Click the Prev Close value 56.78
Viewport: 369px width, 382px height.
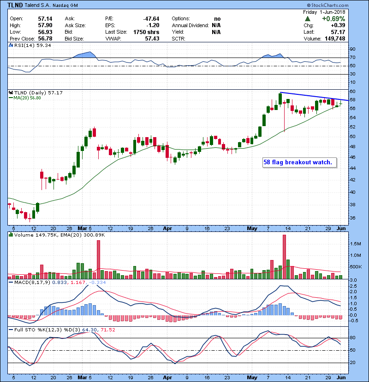coord(45,39)
